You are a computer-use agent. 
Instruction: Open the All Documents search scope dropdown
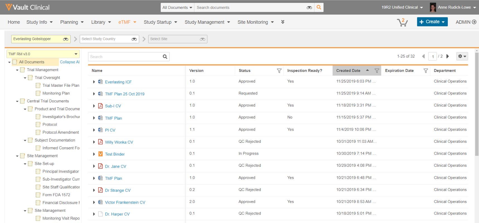click(177, 8)
